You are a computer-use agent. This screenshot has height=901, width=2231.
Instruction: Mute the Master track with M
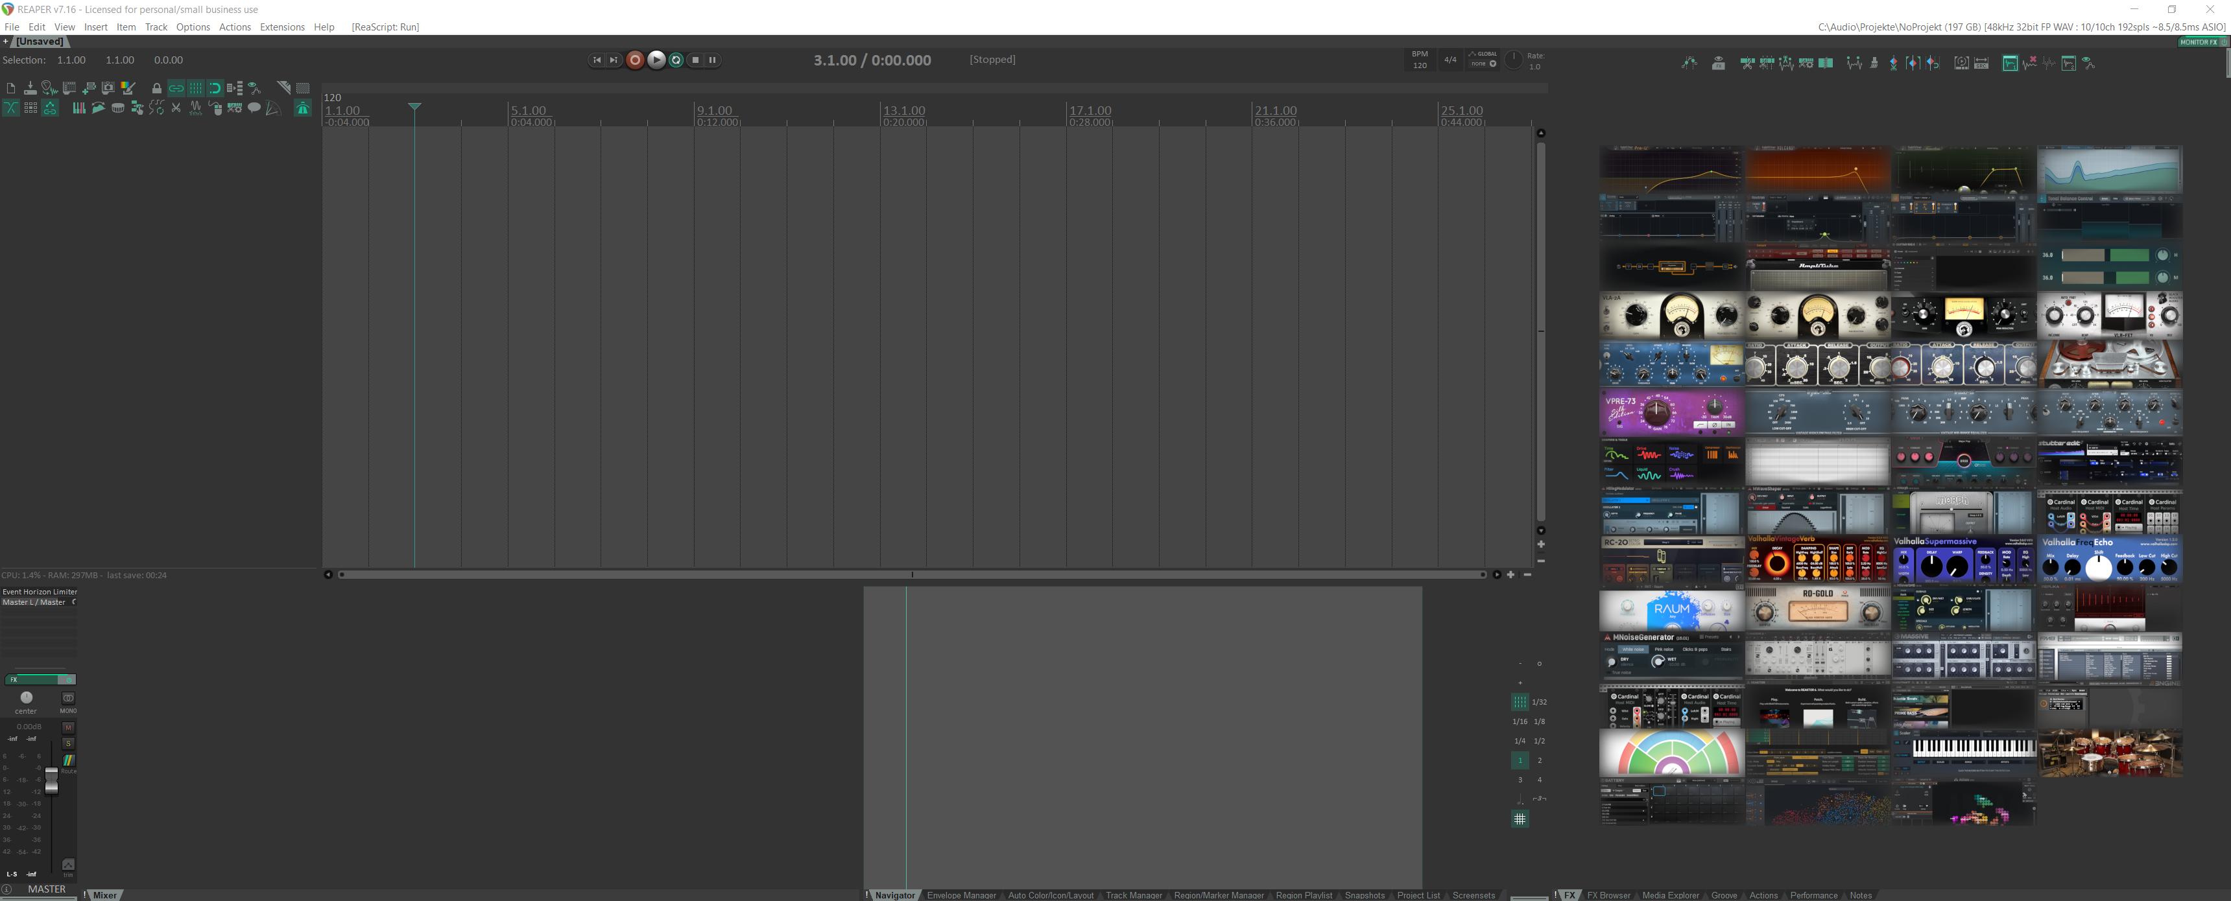[68, 728]
